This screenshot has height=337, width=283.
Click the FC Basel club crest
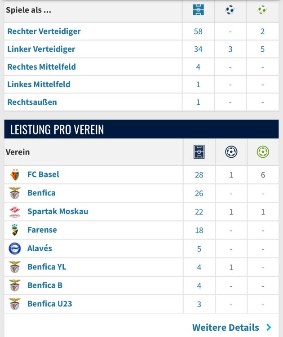[x=15, y=175]
